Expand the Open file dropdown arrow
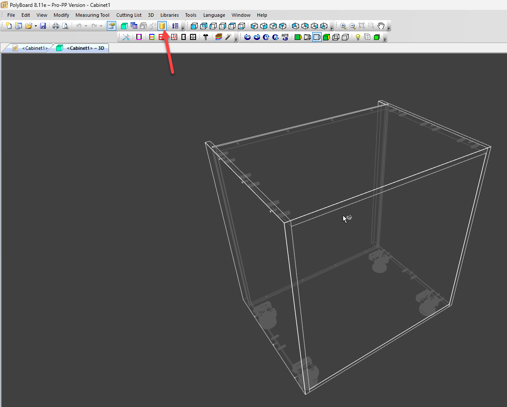This screenshot has height=407, width=507. pos(36,26)
